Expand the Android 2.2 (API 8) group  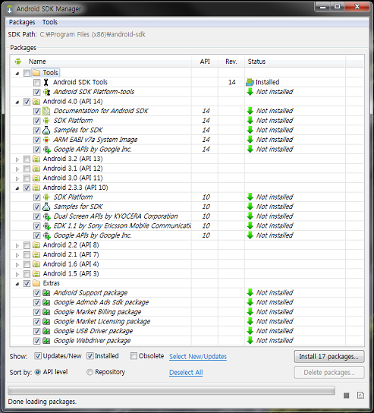click(x=17, y=245)
